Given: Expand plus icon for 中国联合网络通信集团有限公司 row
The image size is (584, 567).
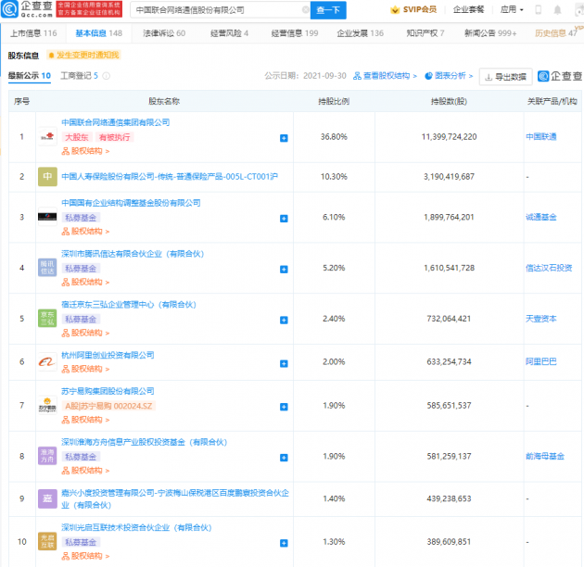Looking at the screenshot, I should click(x=284, y=138).
